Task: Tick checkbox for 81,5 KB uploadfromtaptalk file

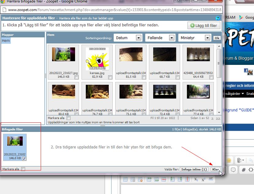Action: tap(144, 77)
